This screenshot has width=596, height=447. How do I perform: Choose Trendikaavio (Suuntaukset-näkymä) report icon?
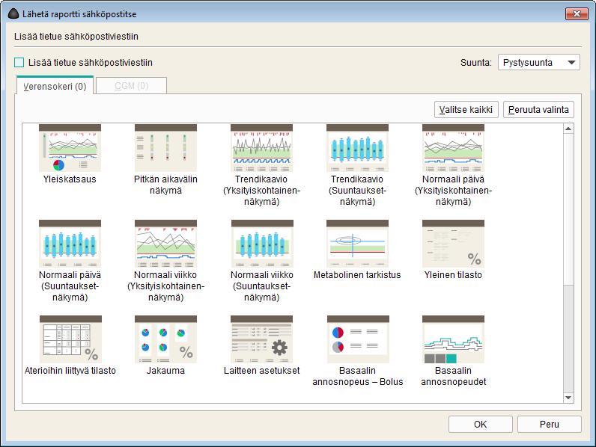click(357, 148)
